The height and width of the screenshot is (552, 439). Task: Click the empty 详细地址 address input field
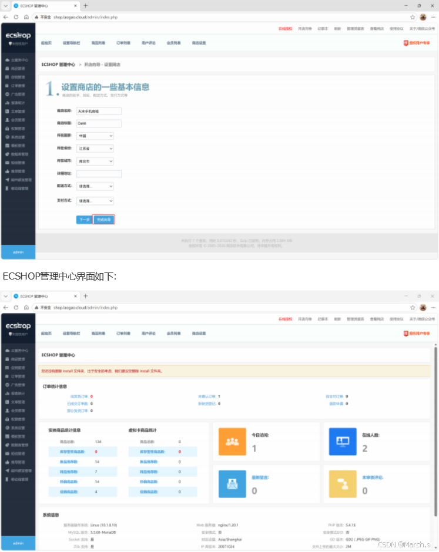[x=99, y=174]
